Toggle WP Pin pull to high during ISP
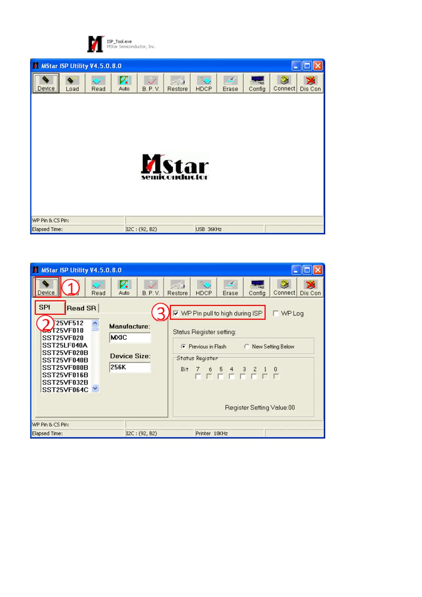Image resolution: width=422 pixels, height=597 pixels. pos(176,313)
